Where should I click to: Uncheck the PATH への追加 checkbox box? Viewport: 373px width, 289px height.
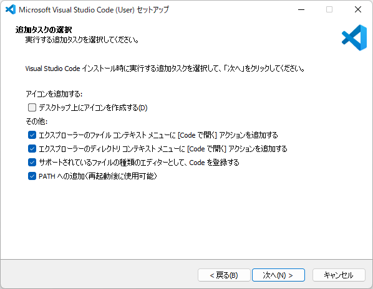[x=32, y=176]
